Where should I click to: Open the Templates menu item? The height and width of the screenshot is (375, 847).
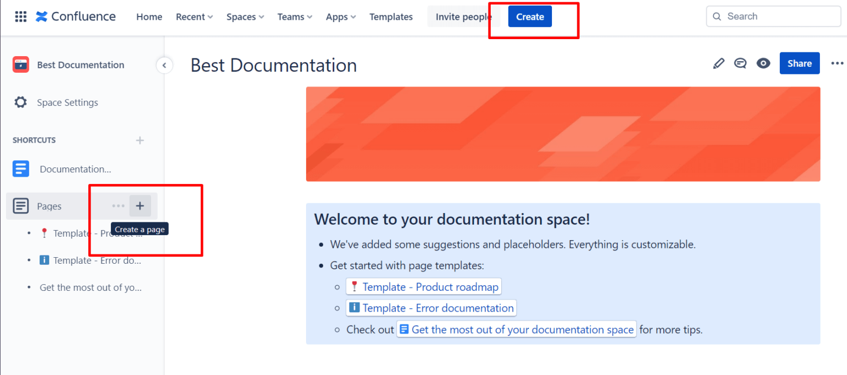click(391, 17)
